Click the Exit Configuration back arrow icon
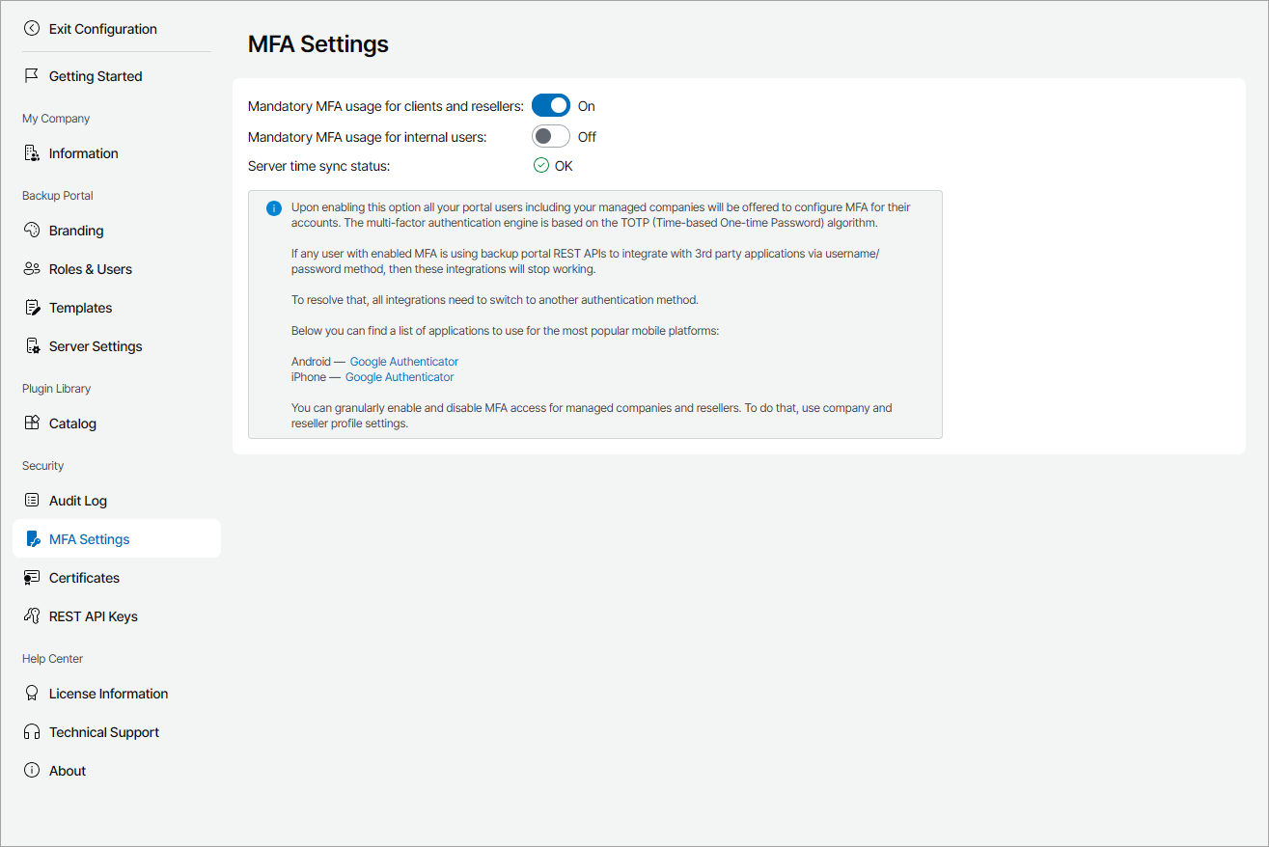 32,29
